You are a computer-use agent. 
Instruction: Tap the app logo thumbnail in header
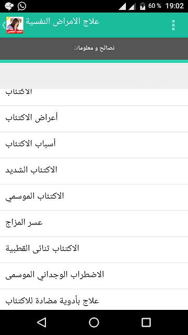pos(15,25)
